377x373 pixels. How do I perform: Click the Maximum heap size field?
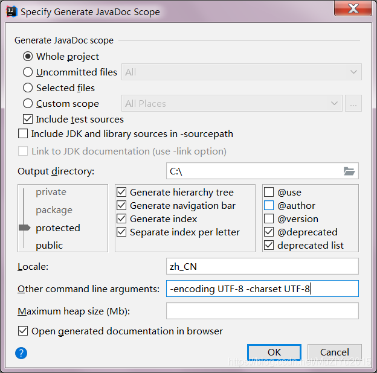[262, 311]
